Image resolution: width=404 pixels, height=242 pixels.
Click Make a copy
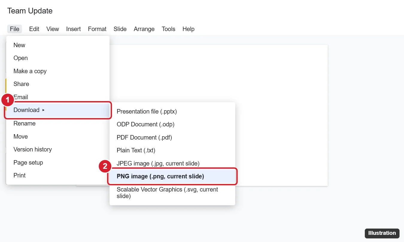pyautogui.click(x=58, y=71)
